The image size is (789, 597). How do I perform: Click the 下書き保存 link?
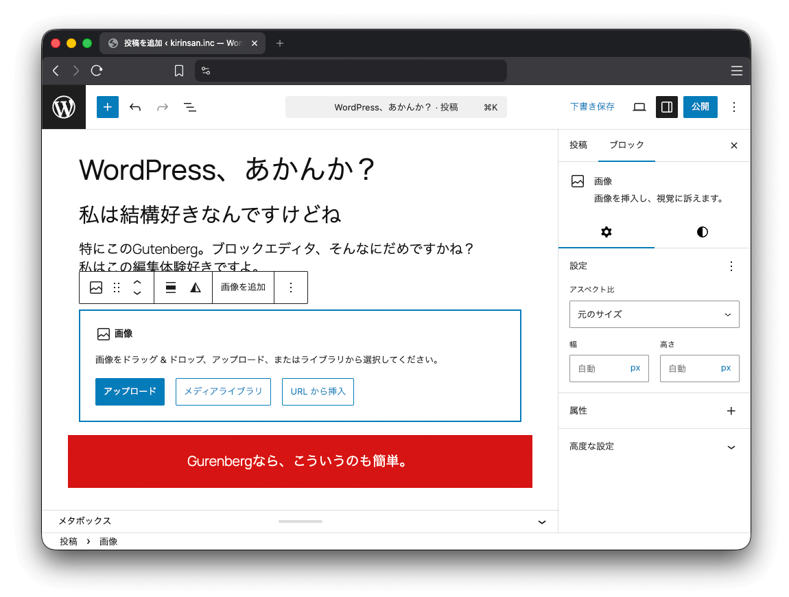[x=592, y=107]
